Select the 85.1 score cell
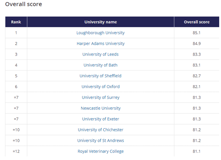 (x=197, y=33)
